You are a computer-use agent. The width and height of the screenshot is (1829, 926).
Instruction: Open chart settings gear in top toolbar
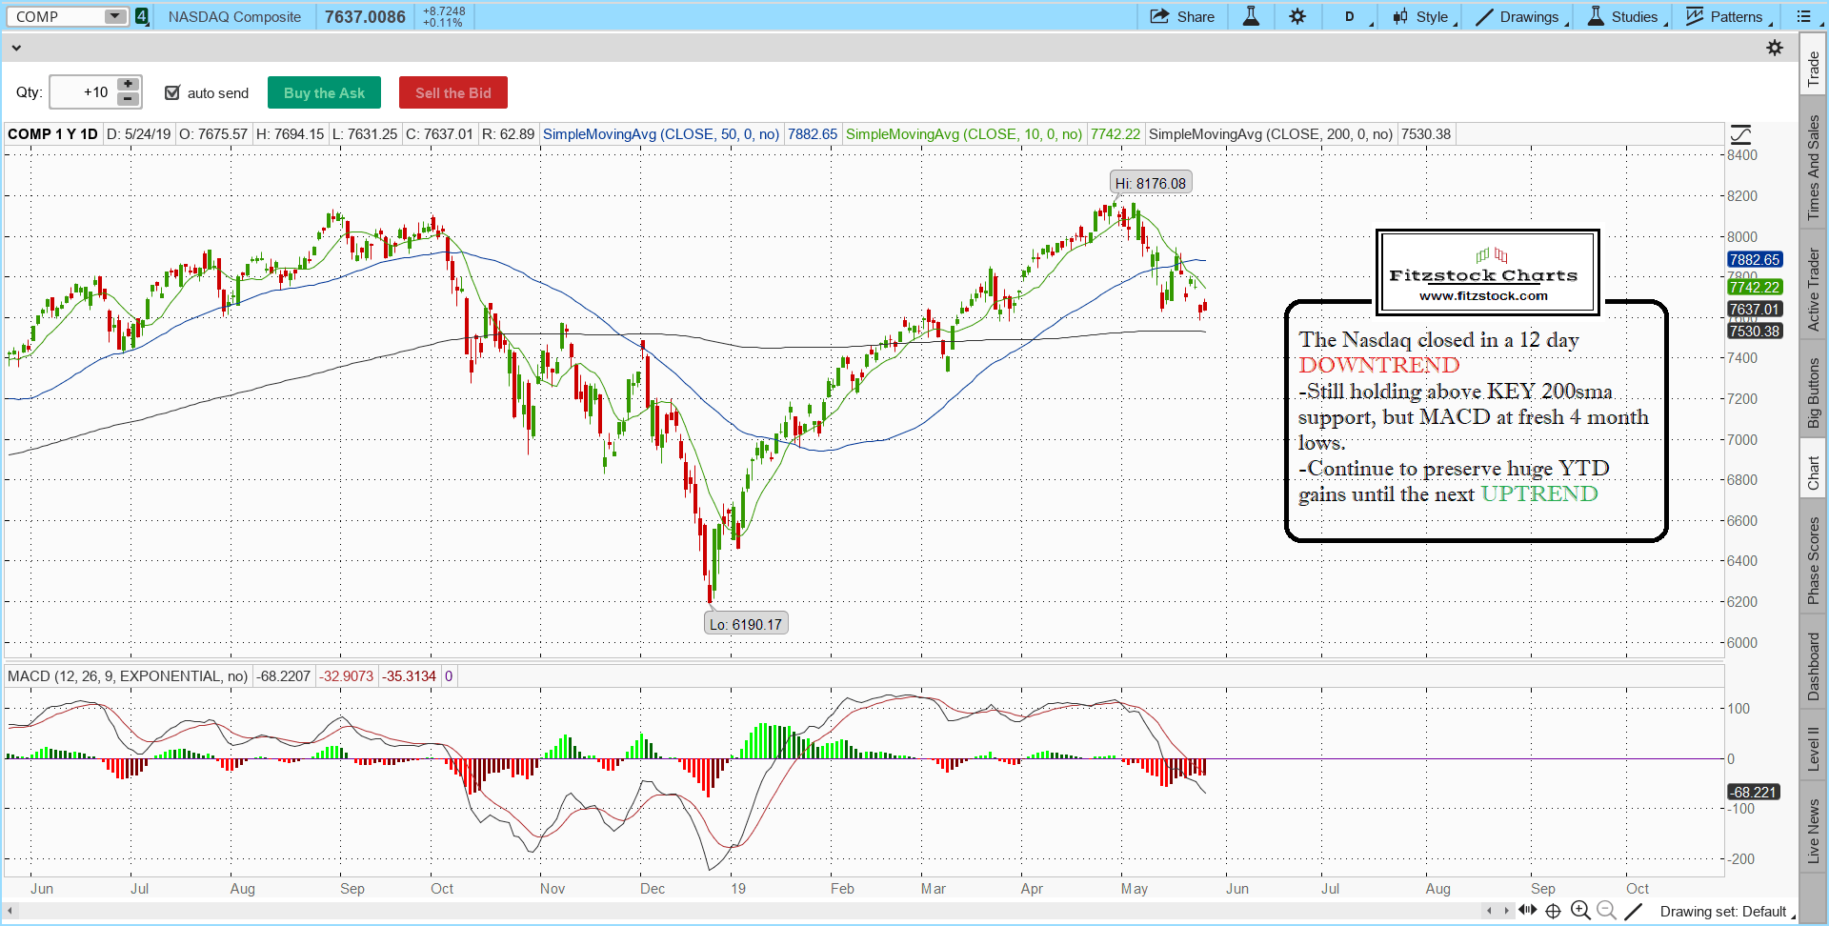coord(1297,16)
